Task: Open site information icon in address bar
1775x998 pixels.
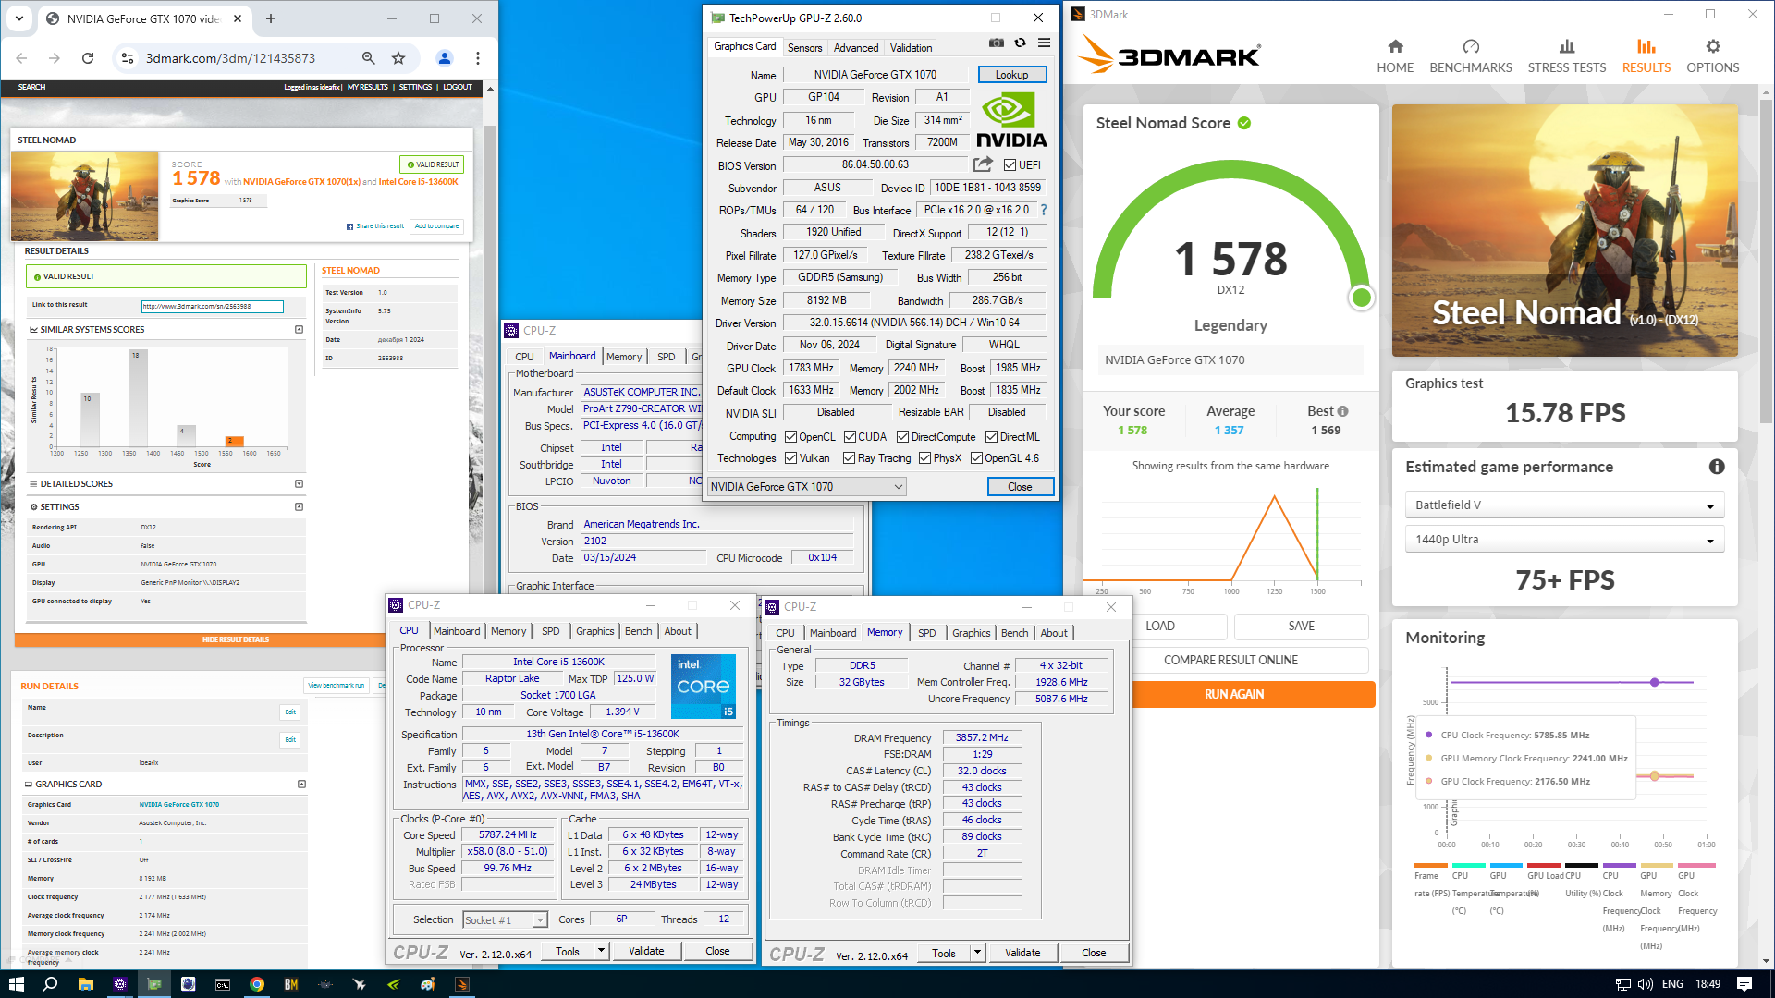Action: [128, 58]
